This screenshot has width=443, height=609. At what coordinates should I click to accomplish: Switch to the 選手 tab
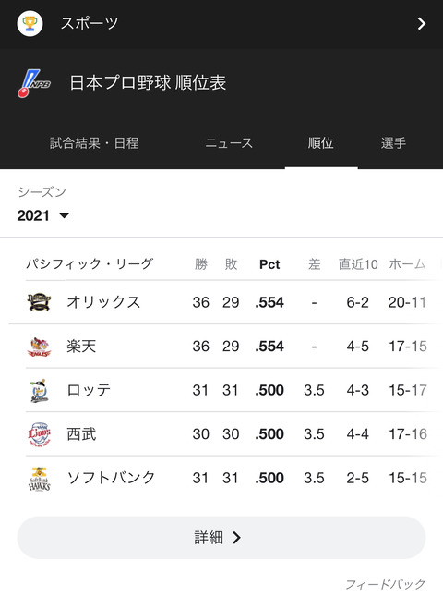[x=393, y=143]
